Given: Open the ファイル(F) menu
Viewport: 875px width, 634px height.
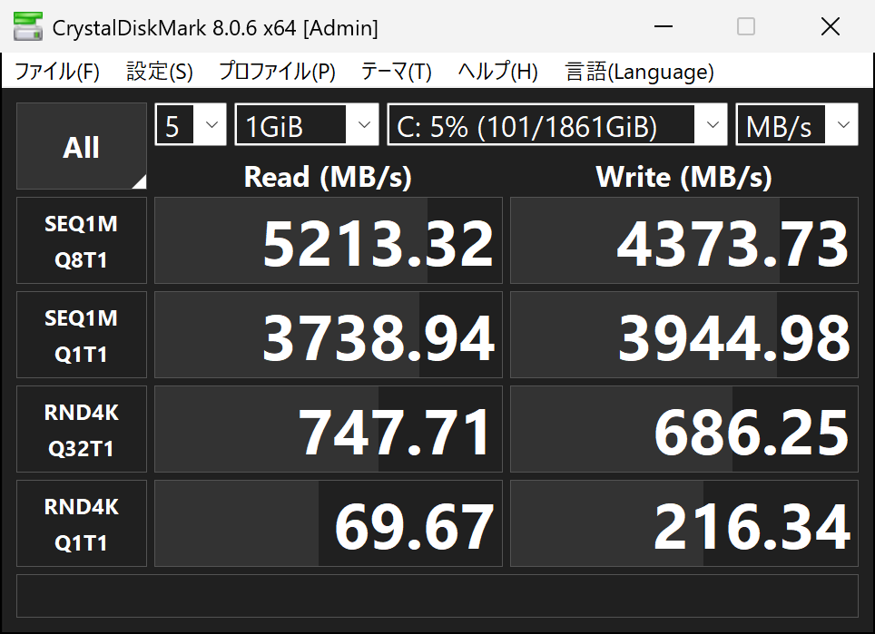Looking at the screenshot, I should point(57,73).
